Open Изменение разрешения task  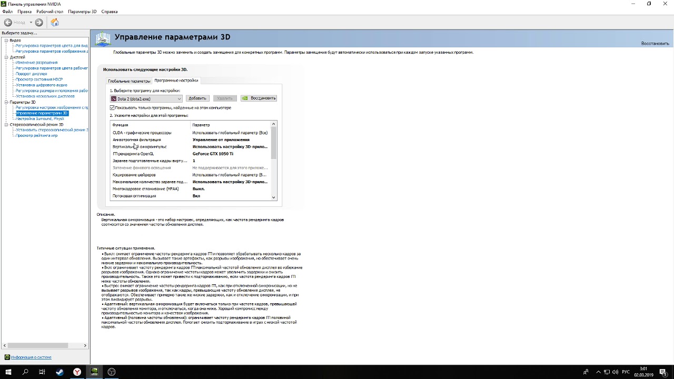36,63
